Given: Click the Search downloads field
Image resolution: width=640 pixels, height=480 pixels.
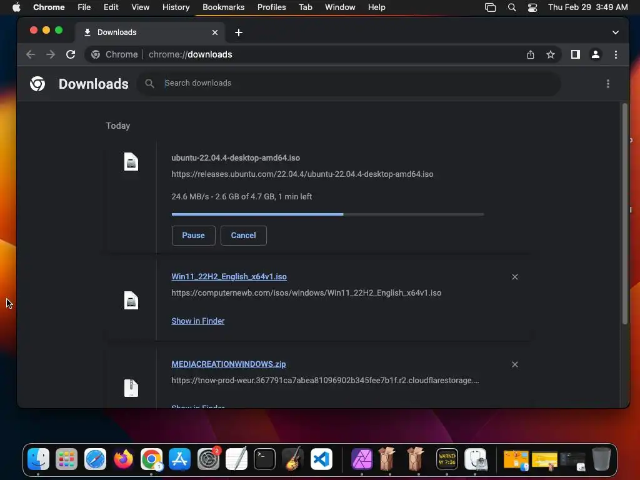Looking at the screenshot, I should [x=349, y=83].
